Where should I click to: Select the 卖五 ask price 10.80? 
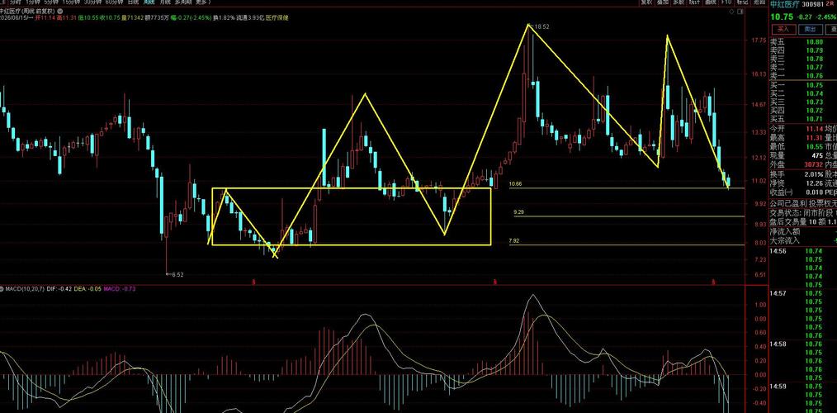click(x=815, y=41)
